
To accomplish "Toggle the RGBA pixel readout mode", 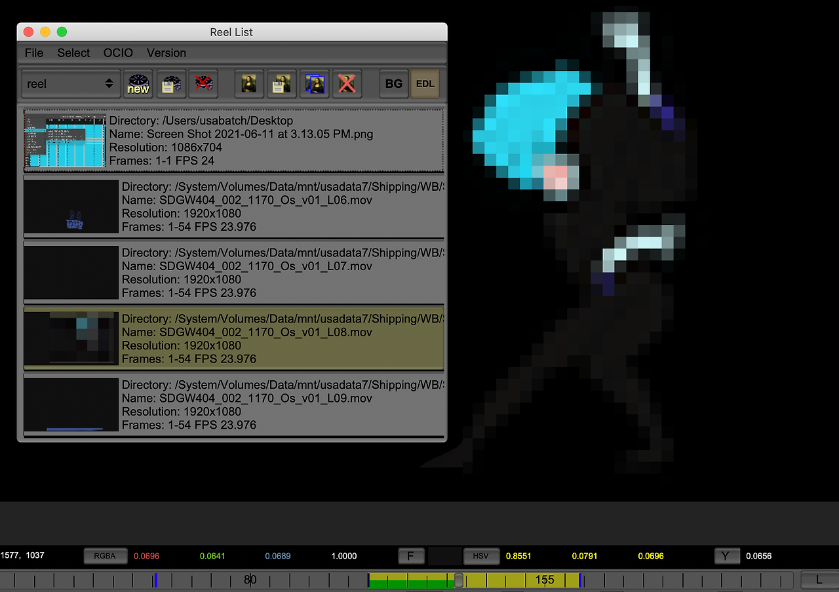I will point(105,555).
